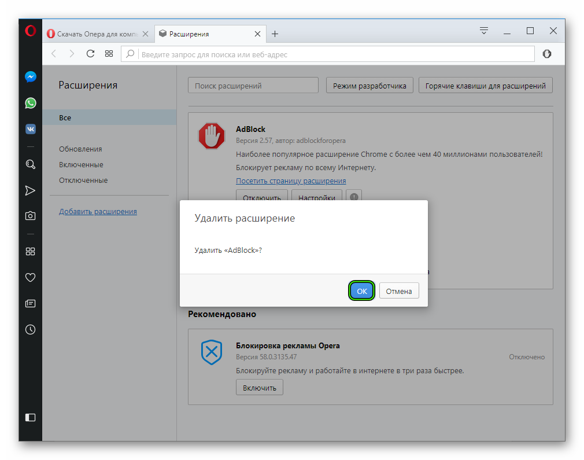Close the Opera window
This screenshot has height=460, width=584.
pos(553,31)
